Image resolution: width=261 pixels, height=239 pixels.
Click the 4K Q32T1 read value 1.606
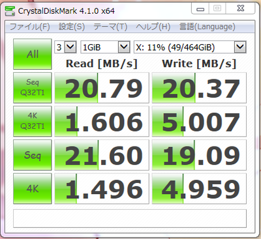pyautogui.click(x=102, y=121)
